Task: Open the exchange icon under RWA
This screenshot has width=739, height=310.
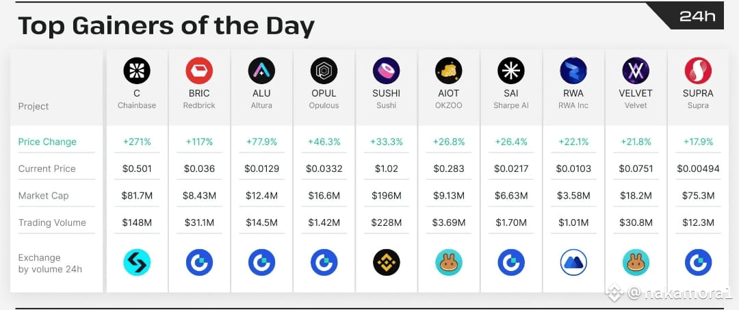Action: point(573,262)
